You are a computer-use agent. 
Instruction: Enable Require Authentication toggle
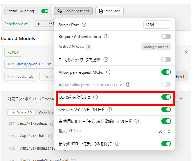[x=166, y=36]
